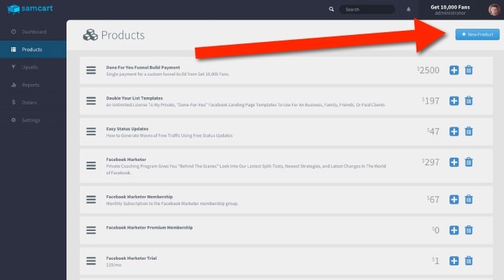504x280 pixels.
Task: Click plus icon for Done For You Funnel Build Payment
Action: 454,70
